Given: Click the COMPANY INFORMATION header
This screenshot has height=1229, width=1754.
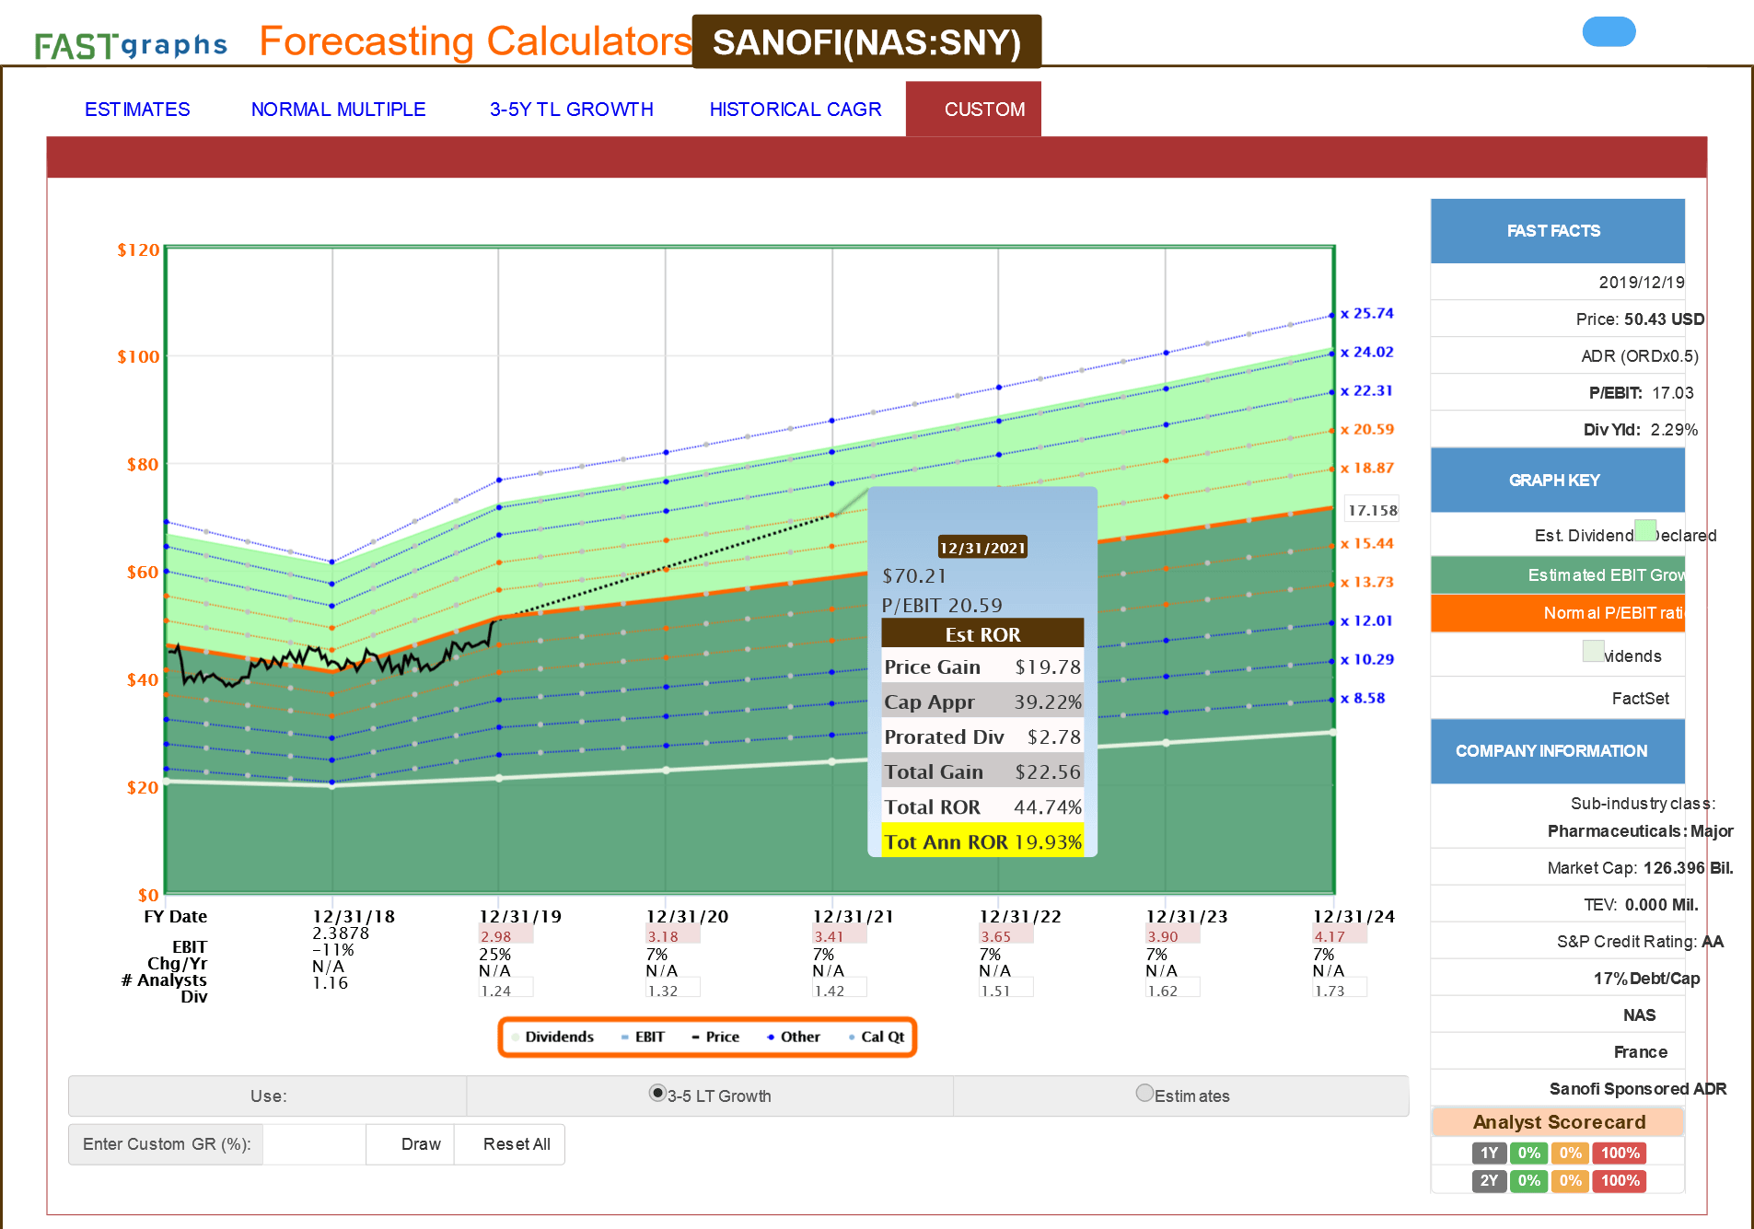Looking at the screenshot, I should coord(1558,751).
